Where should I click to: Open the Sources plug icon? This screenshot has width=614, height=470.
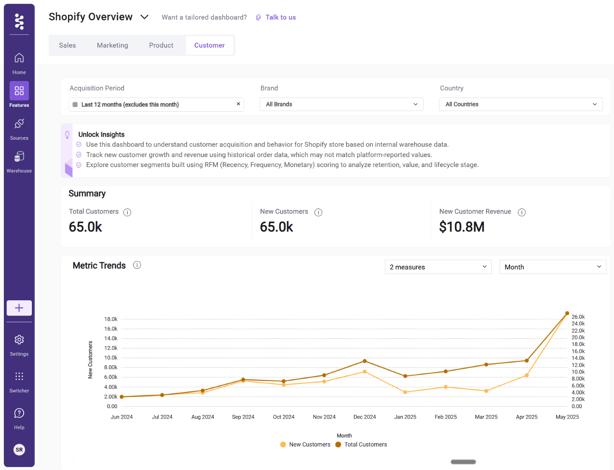tap(19, 124)
